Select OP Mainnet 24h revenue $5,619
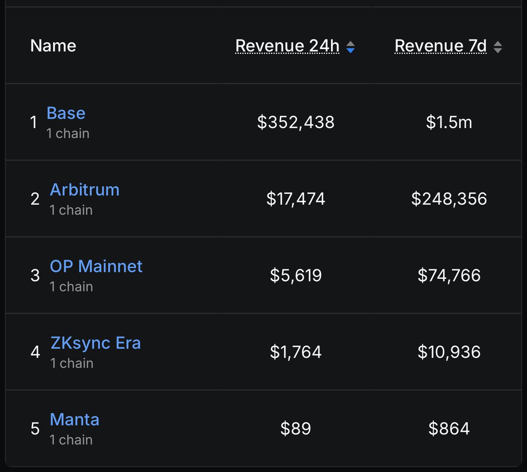The width and height of the screenshot is (527, 472). (x=296, y=275)
